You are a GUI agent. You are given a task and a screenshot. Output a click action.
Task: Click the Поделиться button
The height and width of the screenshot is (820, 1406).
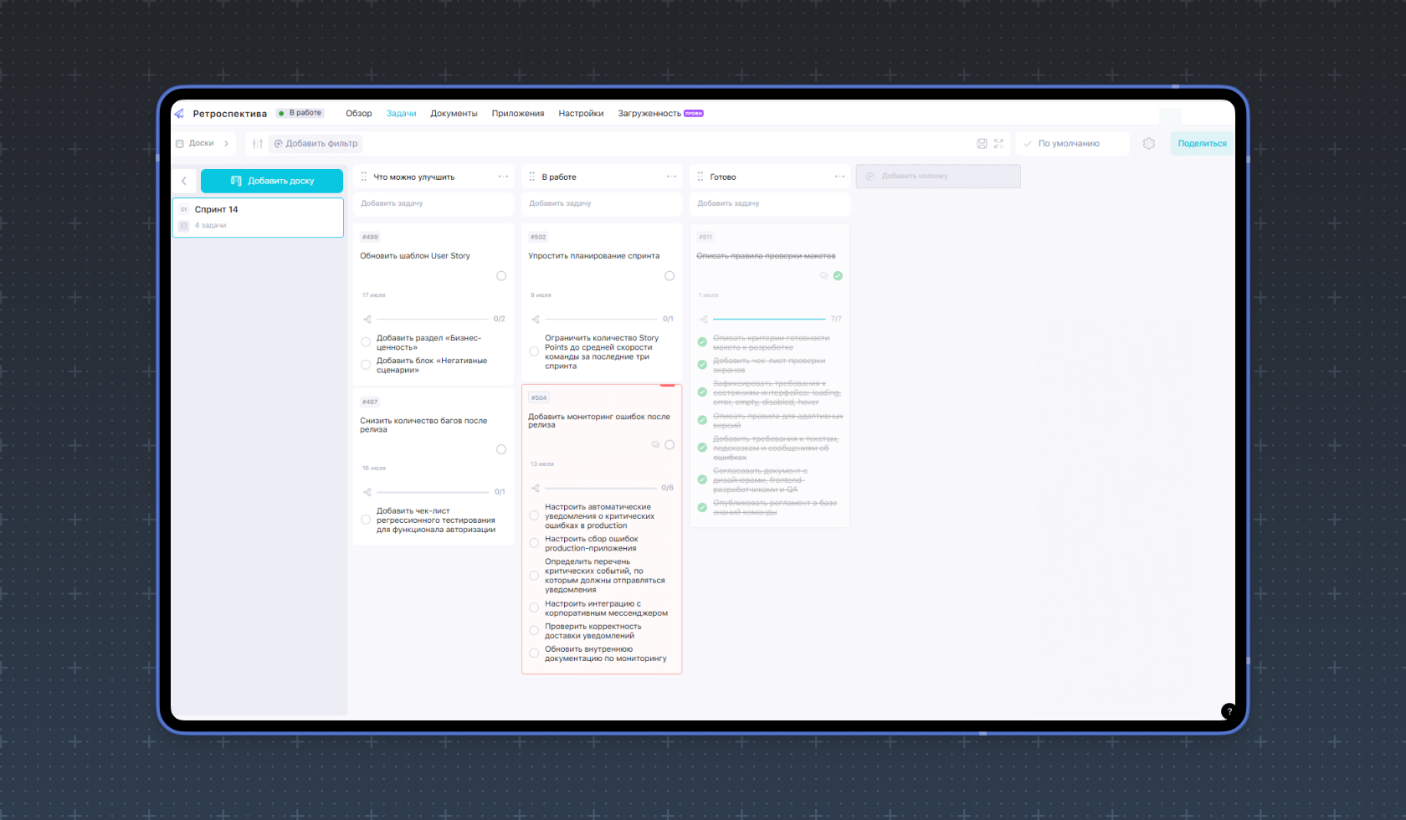[1202, 144]
